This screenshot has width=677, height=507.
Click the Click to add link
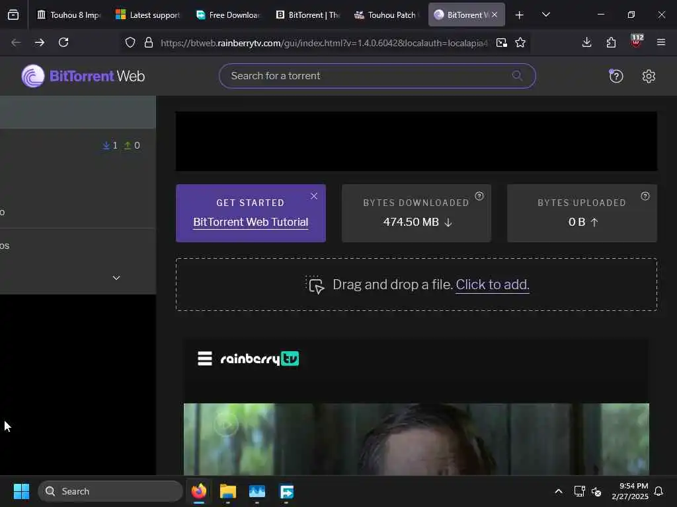(492, 285)
